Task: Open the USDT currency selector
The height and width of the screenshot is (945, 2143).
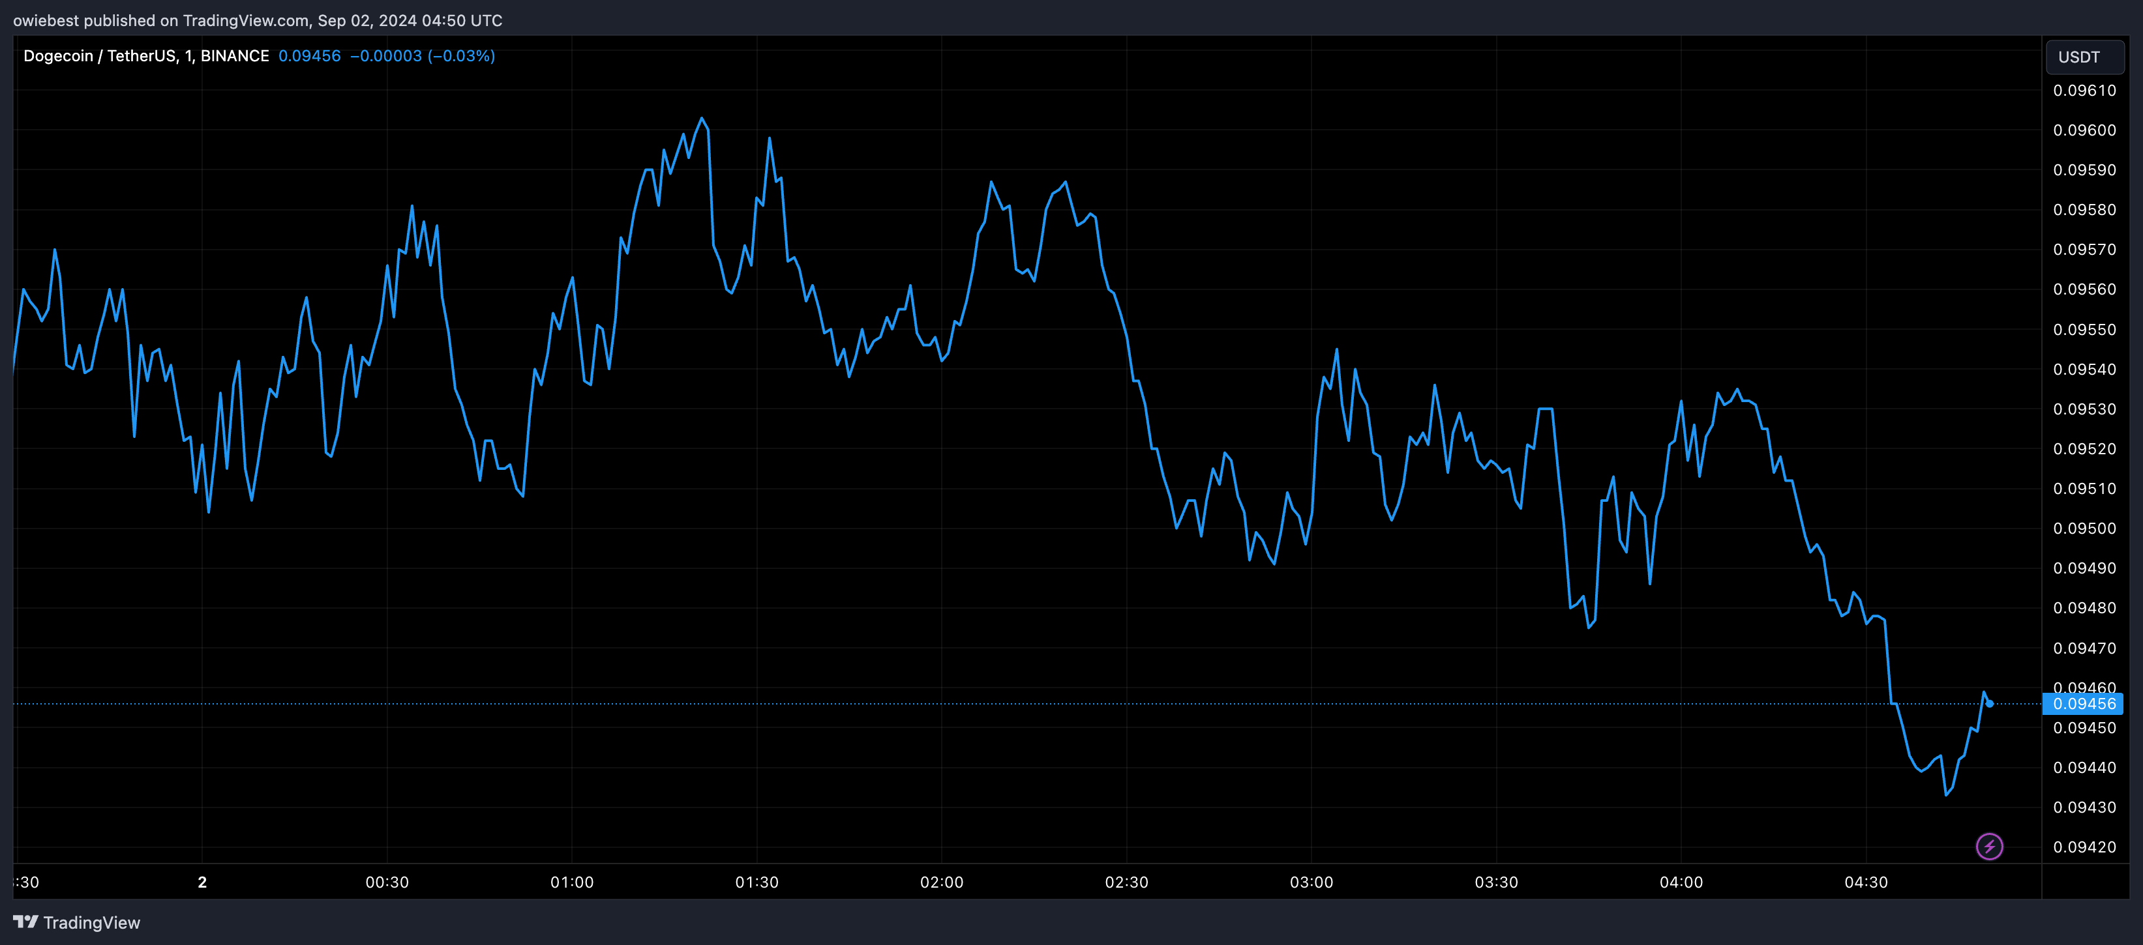Action: (x=2084, y=57)
